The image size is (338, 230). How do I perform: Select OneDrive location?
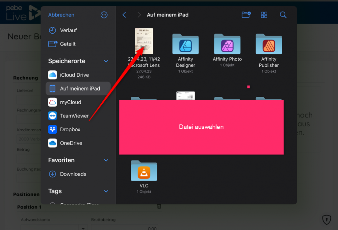pyautogui.click(x=78, y=143)
